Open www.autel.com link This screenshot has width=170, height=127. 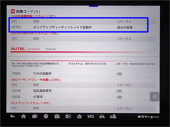point(34,49)
